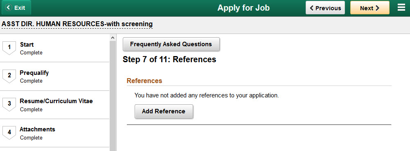Image resolution: width=410 pixels, height=151 pixels.
Task: Exit the job application
Action: (x=16, y=8)
